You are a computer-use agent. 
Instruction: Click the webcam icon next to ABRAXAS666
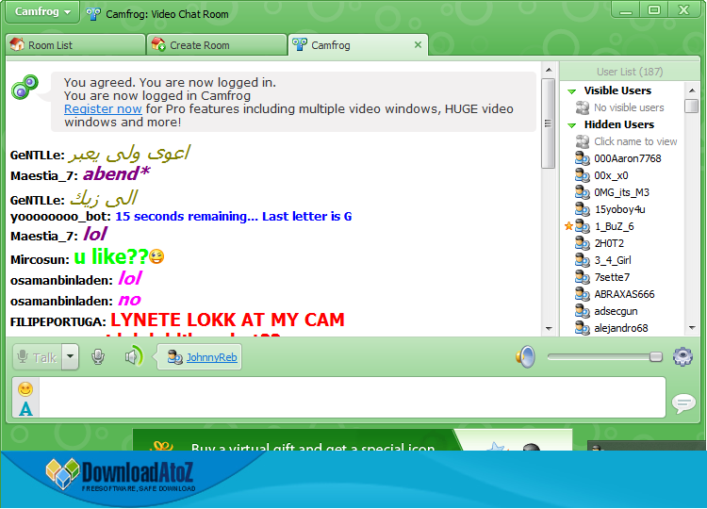coord(583,294)
